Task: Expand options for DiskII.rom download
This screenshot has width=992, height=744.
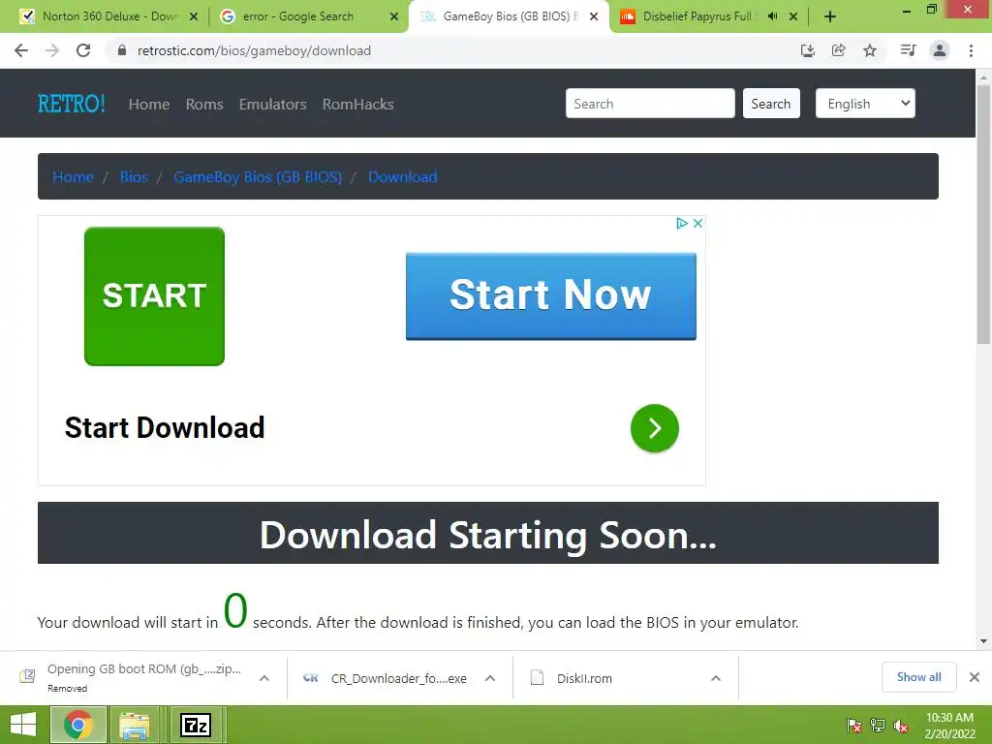Action: coord(716,678)
